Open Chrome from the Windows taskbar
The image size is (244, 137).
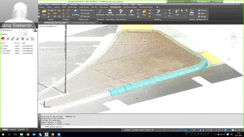pos(28,134)
